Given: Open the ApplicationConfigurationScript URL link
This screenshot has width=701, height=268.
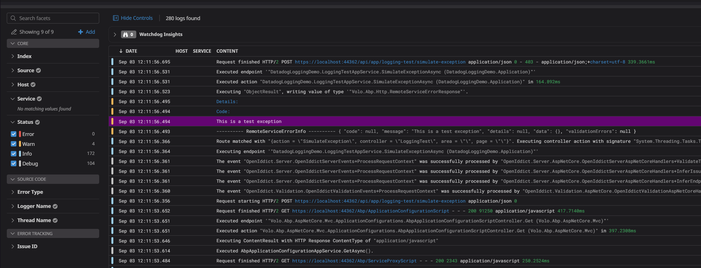Looking at the screenshot, I should [x=371, y=211].
